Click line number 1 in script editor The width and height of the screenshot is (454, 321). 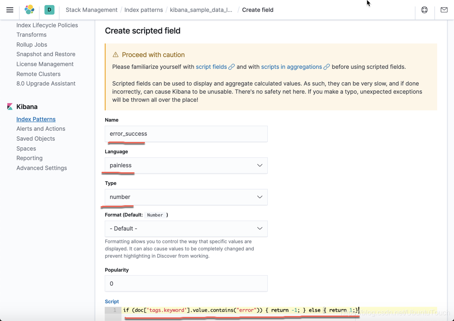coord(115,310)
